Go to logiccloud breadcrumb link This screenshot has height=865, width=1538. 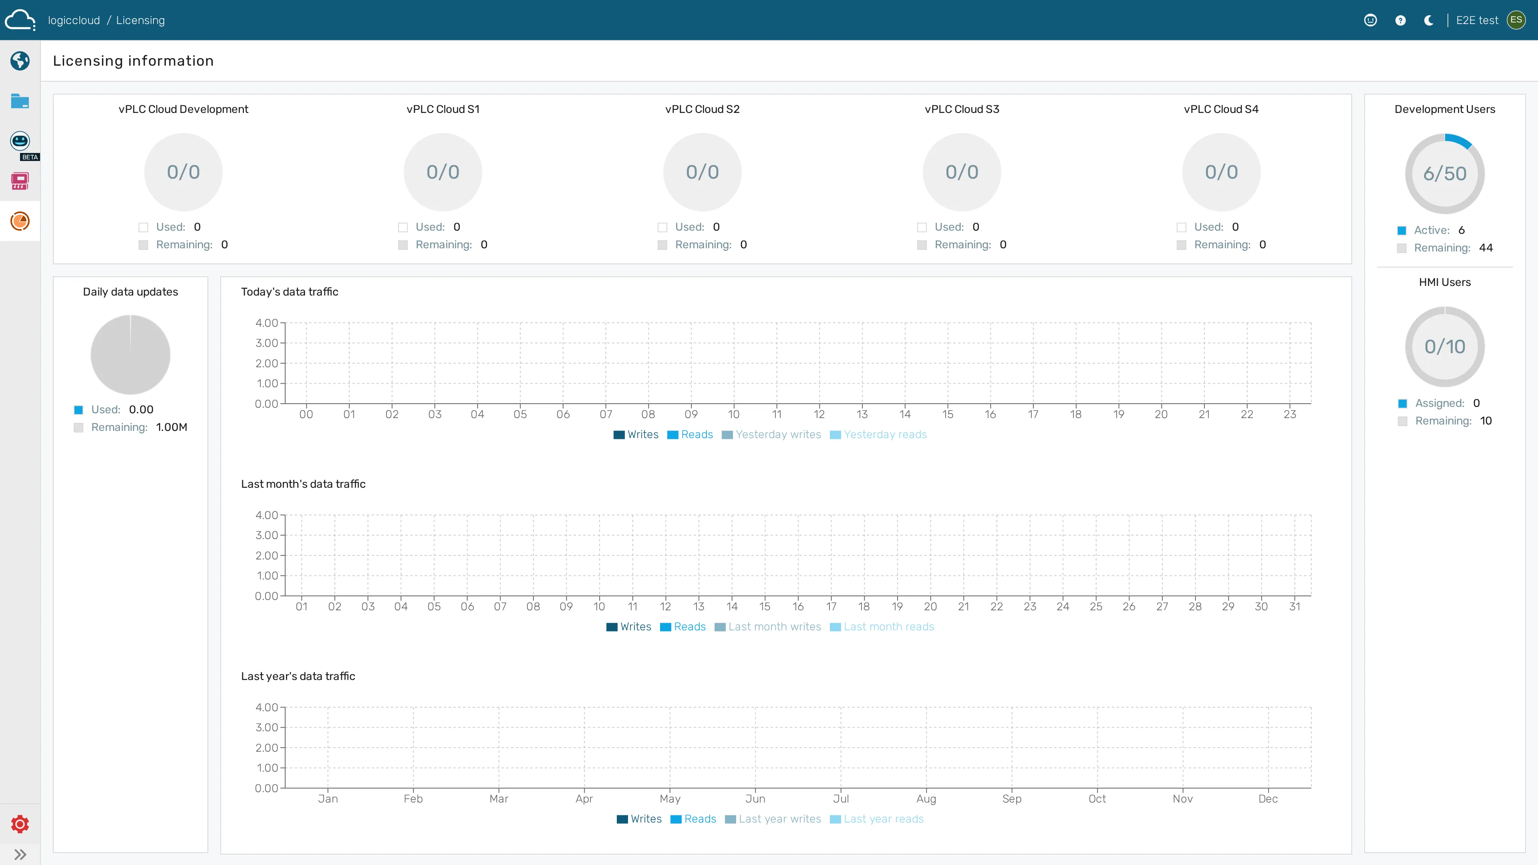pos(74,20)
